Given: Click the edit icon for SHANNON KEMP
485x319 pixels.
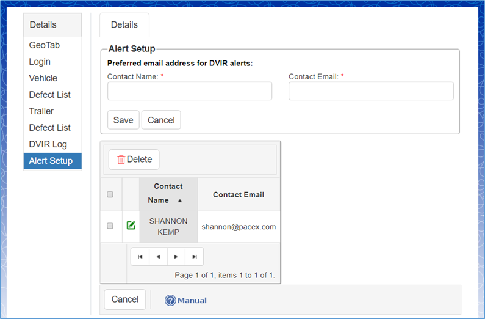Looking at the screenshot, I should pyautogui.click(x=131, y=226).
